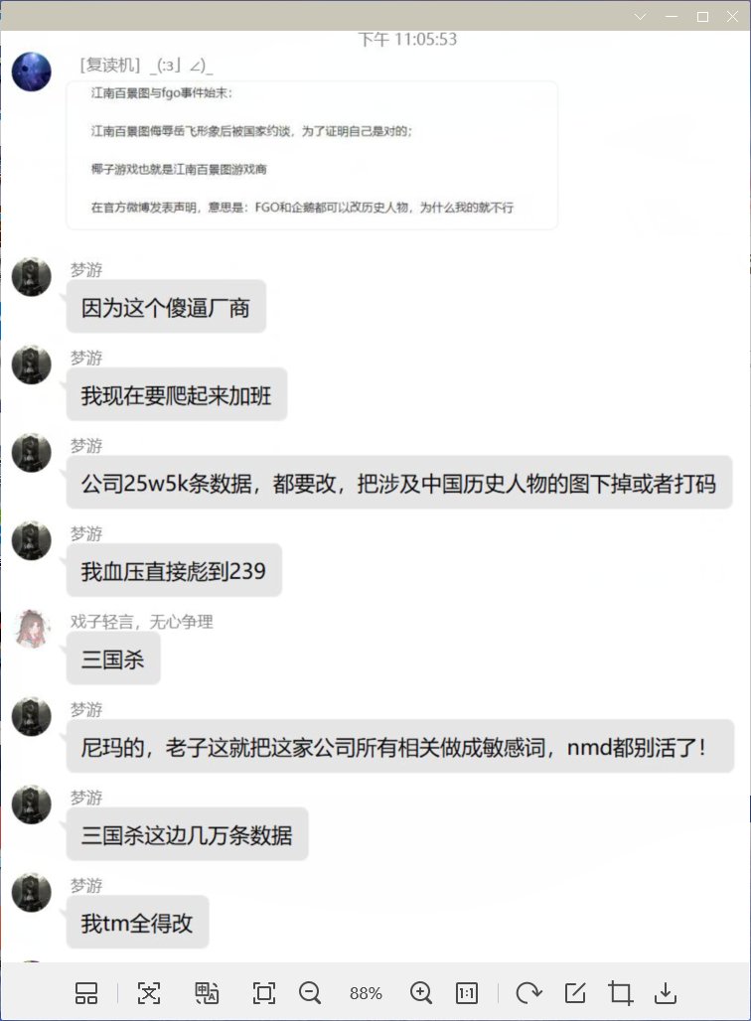The width and height of the screenshot is (751, 1021).
Task: Maximize the image viewer window
Action: [702, 16]
